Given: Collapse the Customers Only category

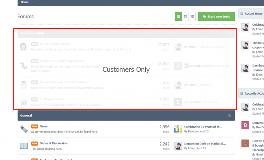Looking at the screenshot, I should (230, 33).
